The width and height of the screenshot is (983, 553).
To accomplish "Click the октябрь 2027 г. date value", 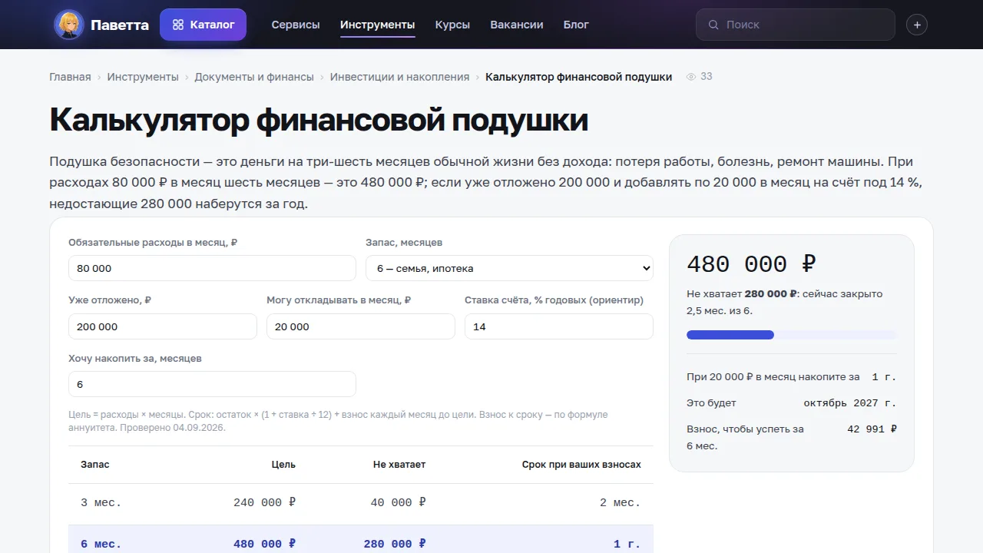I will coord(850,403).
